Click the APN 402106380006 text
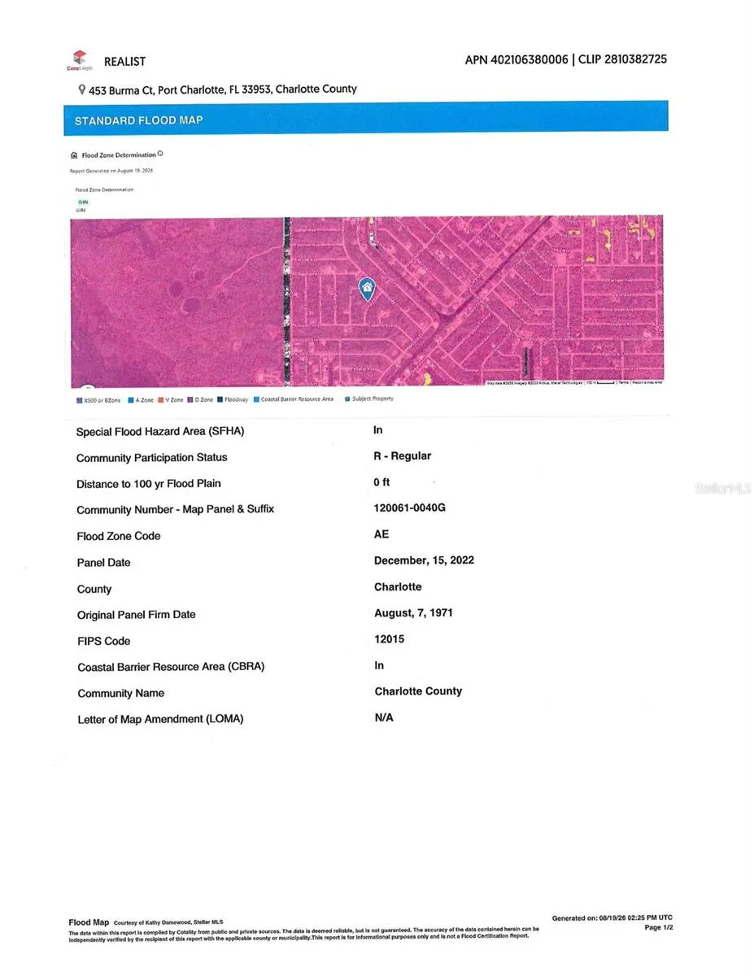 (x=516, y=59)
